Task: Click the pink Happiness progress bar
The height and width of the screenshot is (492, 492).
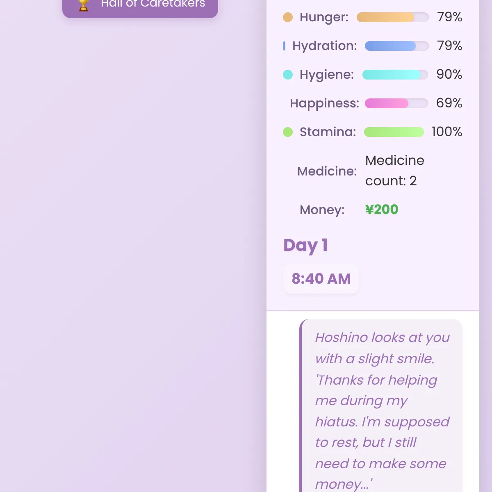Action: pyautogui.click(x=396, y=103)
